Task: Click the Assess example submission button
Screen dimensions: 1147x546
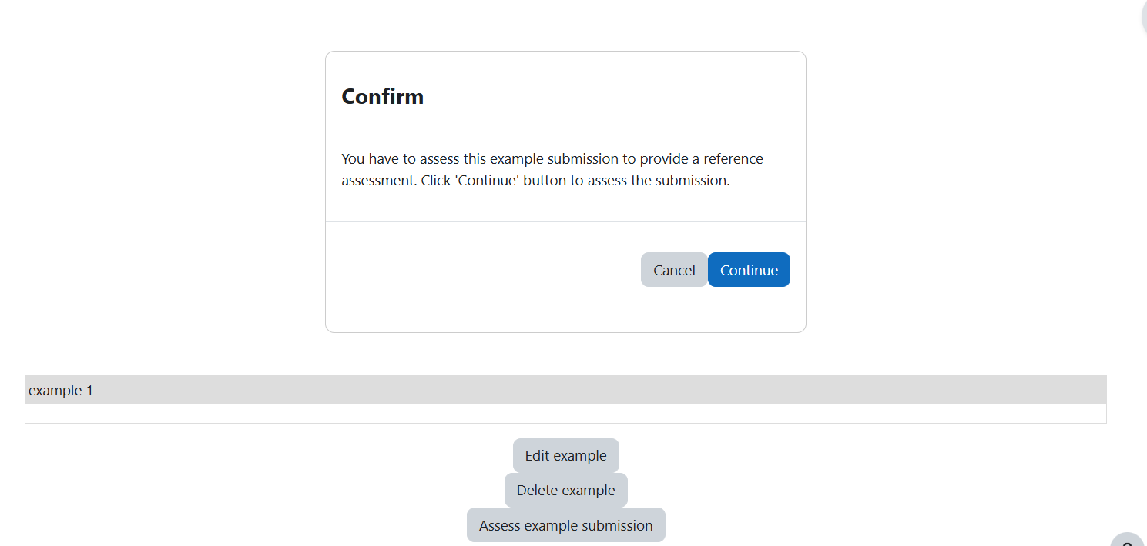Action: point(565,525)
